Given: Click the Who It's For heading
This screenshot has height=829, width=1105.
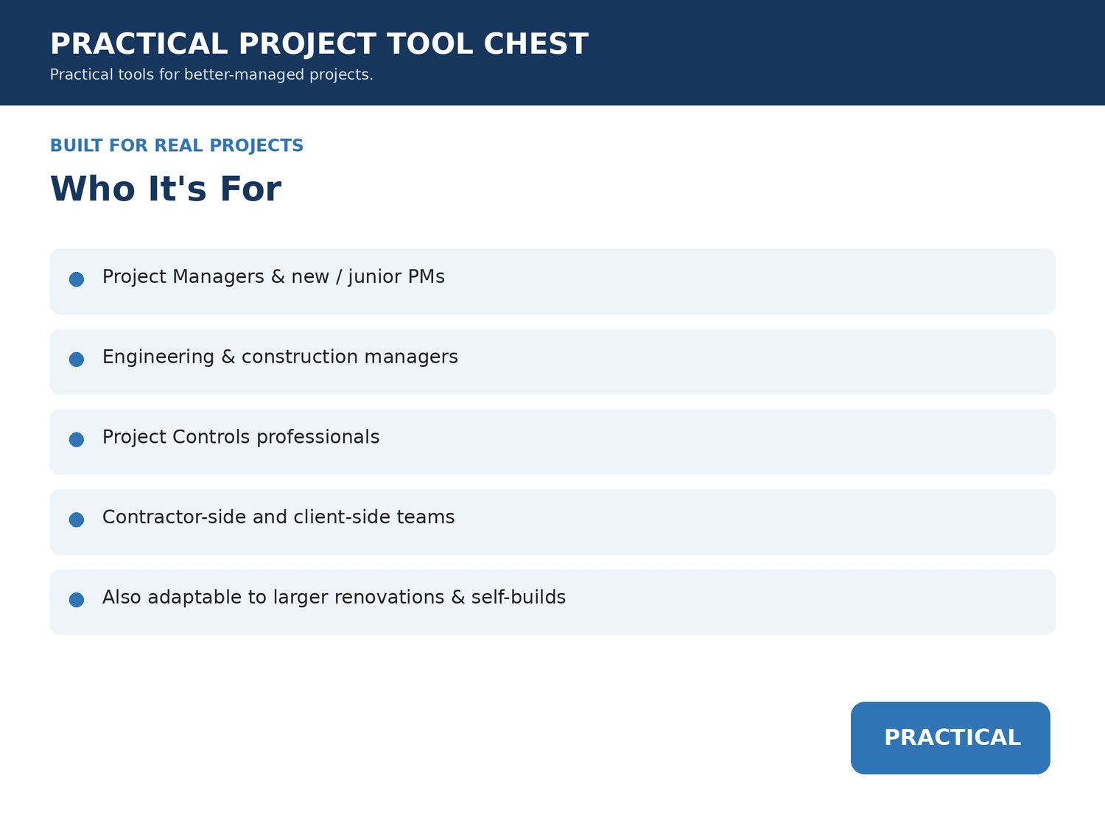Looking at the screenshot, I should coord(166,189).
